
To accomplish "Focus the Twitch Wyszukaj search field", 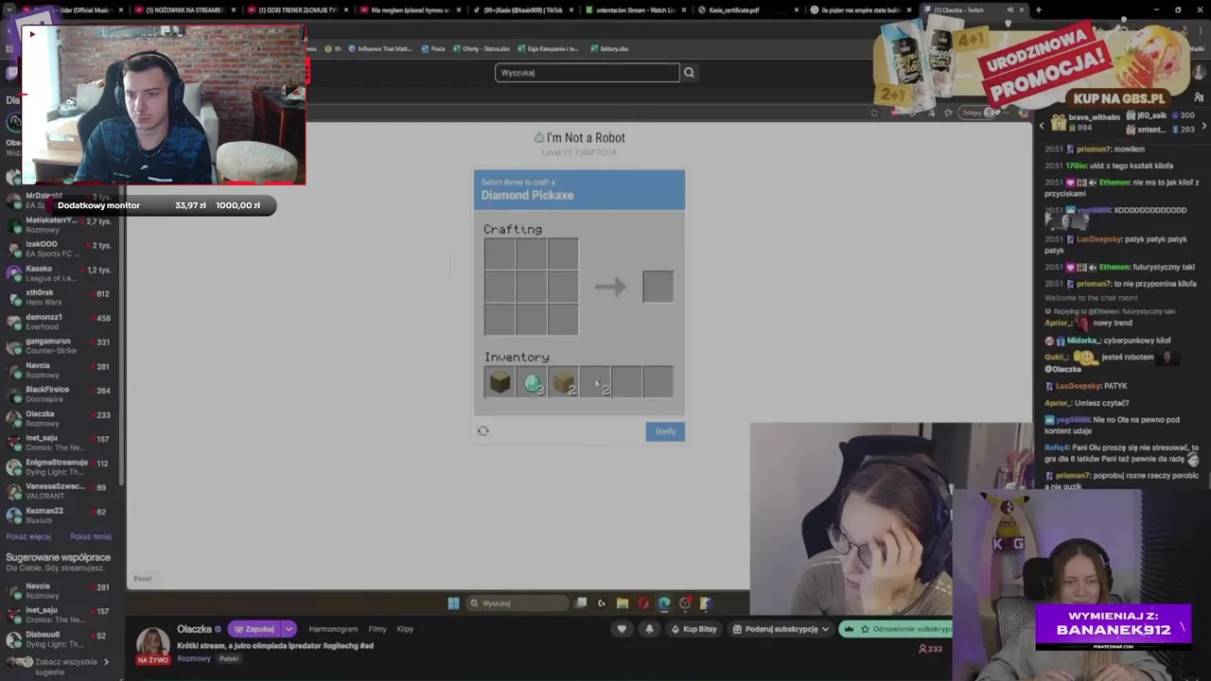I will (x=588, y=73).
